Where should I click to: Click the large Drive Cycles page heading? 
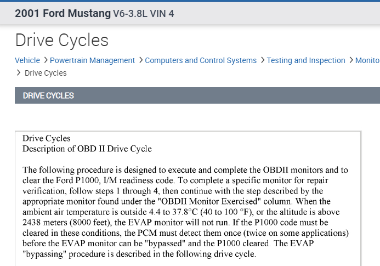pyautogui.click(x=62, y=40)
